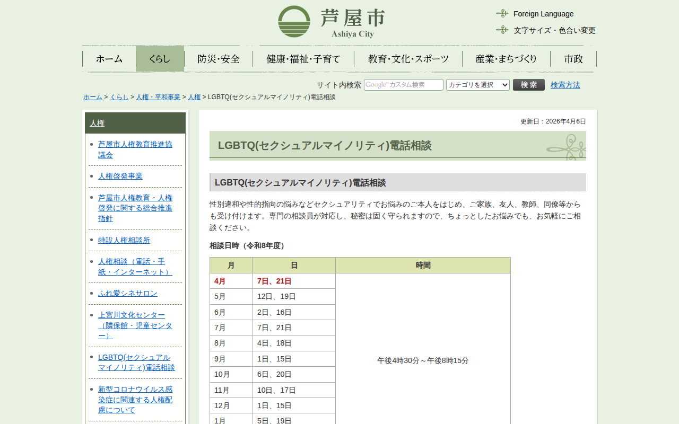
Task: Open 産業・まちづくり menu item
Action: [506, 59]
